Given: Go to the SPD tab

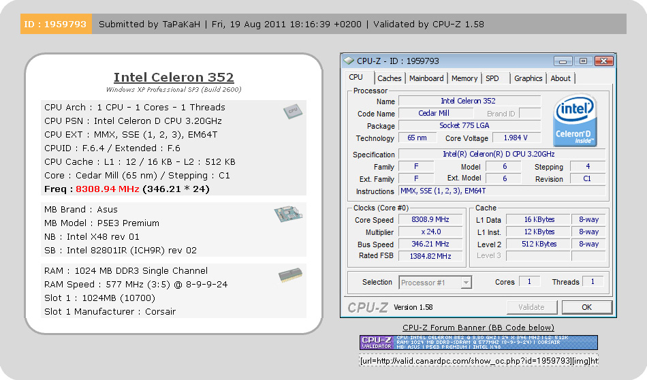Looking at the screenshot, I should [492, 78].
